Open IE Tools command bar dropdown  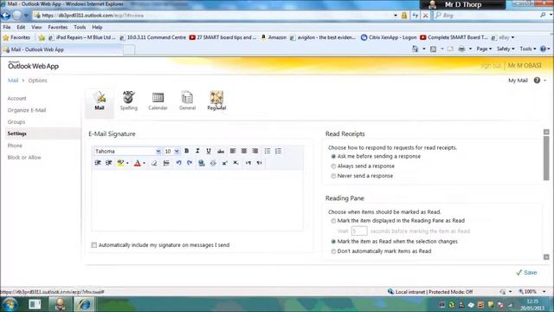click(x=527, y=49)
